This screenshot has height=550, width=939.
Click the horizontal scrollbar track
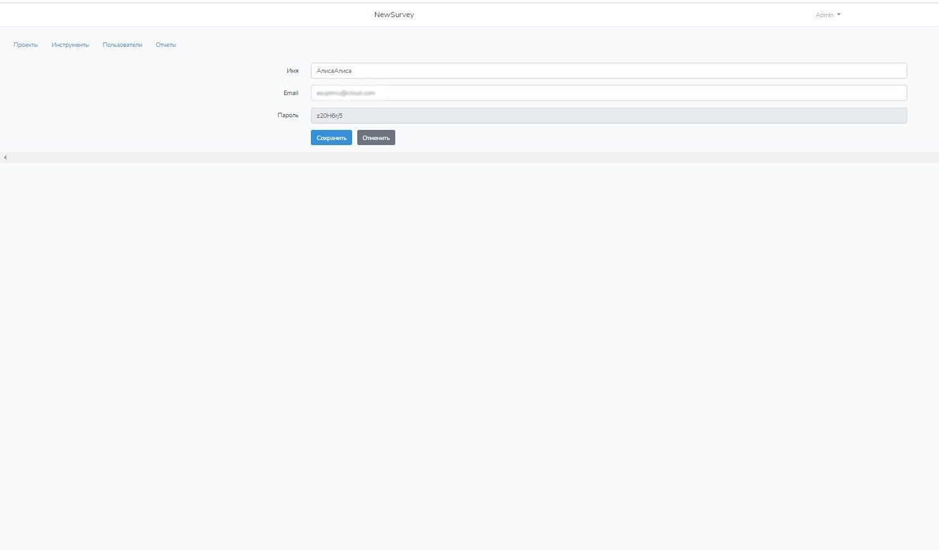point(469,157)
